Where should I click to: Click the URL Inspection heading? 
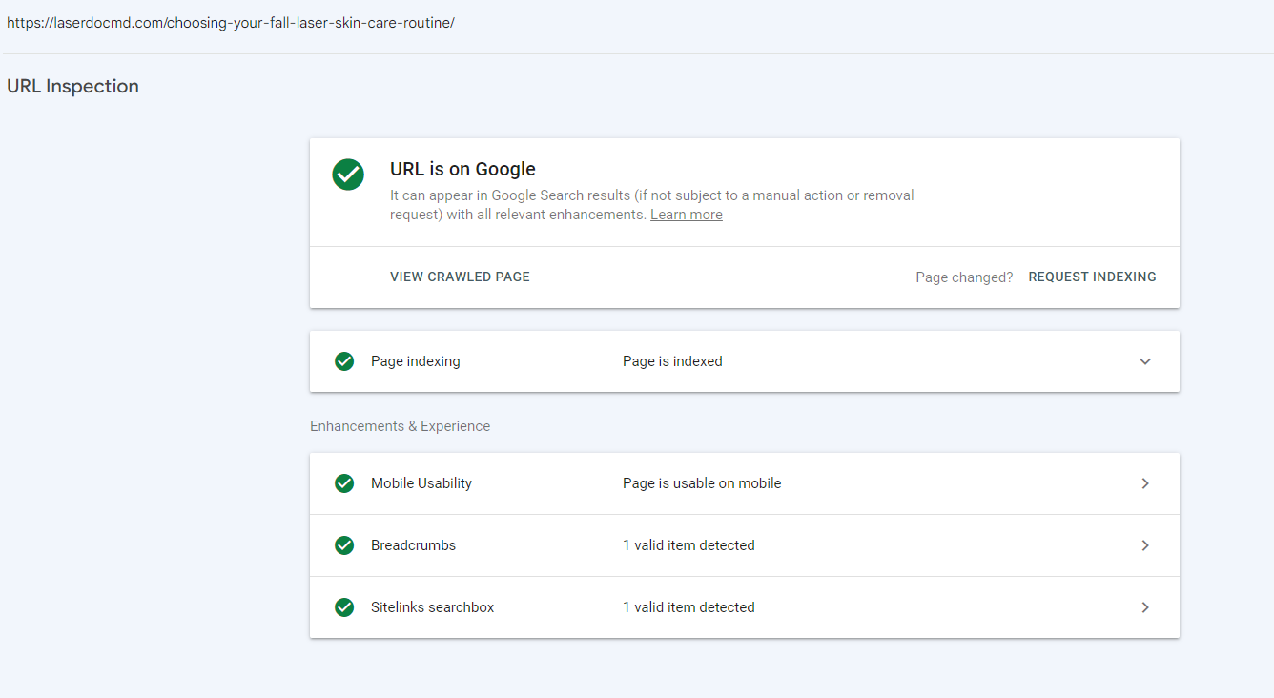[72, 86]
